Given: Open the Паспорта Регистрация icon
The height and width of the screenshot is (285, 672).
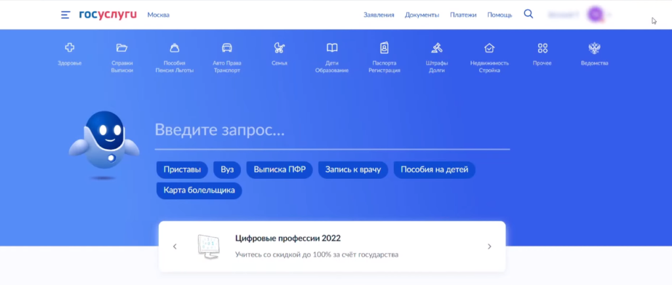Looking at the screenshot, I should (x=385, y=48).
